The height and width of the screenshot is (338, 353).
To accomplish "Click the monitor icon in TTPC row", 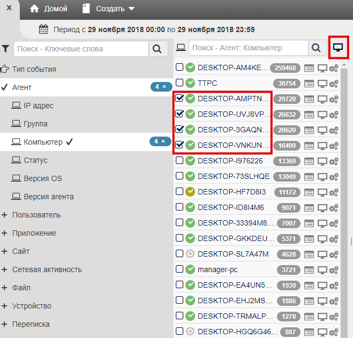I will (322, 84).
